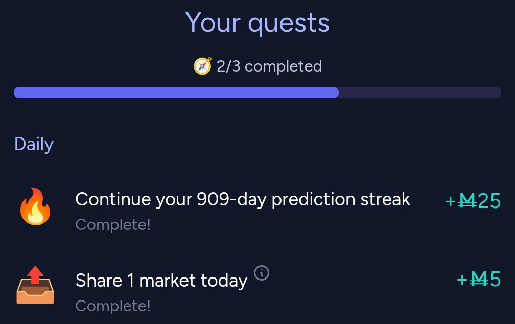This screenshot has height=324, width=515.
Task: Click the number 5 in the share reward
Action: click(x=495, y=280)
